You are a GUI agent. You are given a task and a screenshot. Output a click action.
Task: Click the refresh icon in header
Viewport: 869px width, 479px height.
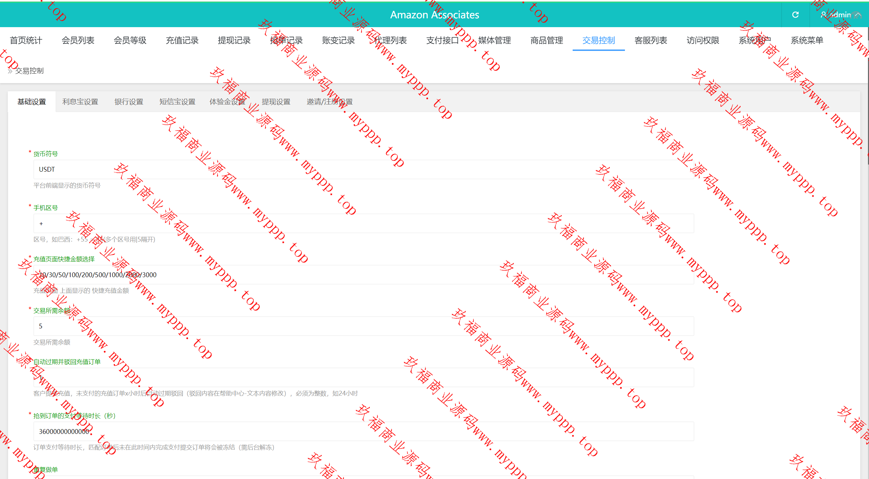pyautogui.click(x=795, y=15)
